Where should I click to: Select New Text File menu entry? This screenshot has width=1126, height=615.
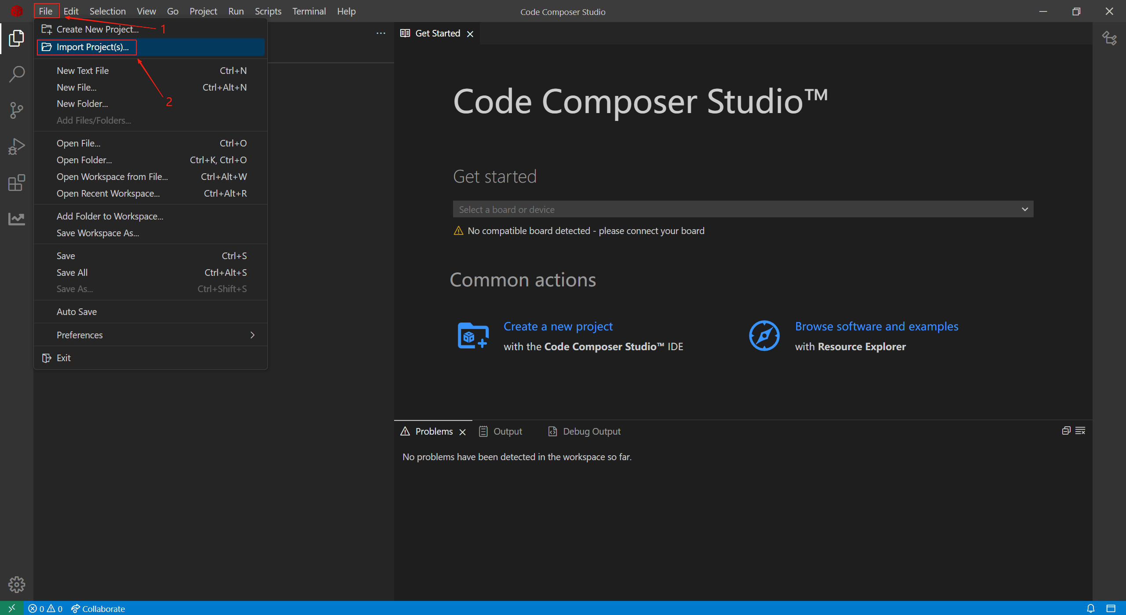(151, 71)
